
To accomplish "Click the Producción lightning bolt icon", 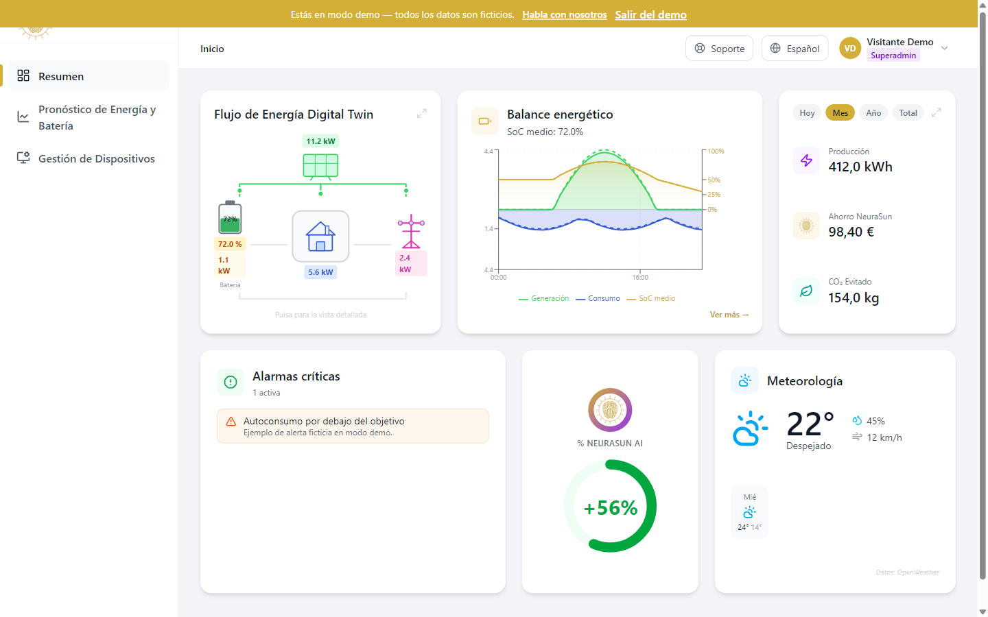I will click(x=806, y=160).
